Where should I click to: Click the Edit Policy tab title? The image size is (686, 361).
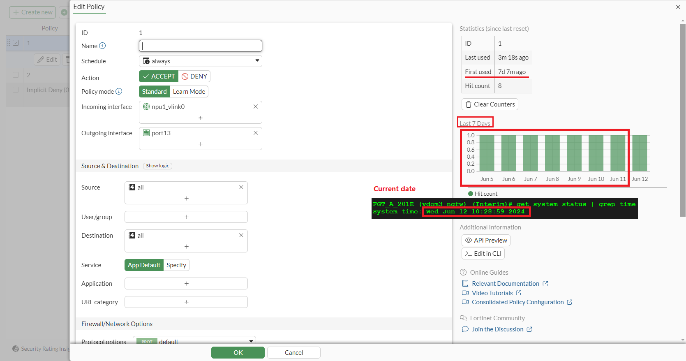89,7
